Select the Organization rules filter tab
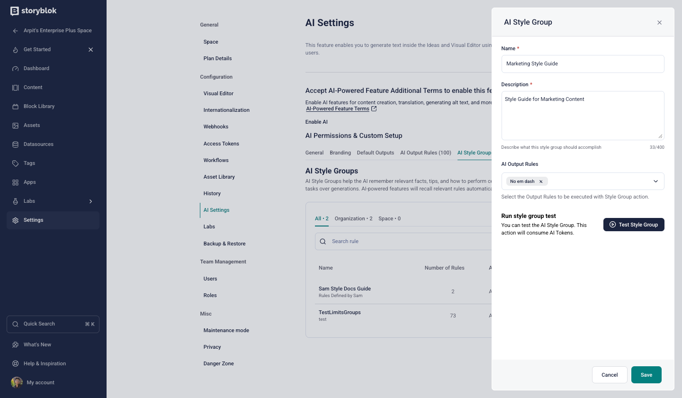The image size is (682, 398). point(353,218)
